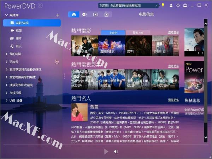The image size is (212, 159).
Task: Mute audio with the speaker icon
Action: 116,152
